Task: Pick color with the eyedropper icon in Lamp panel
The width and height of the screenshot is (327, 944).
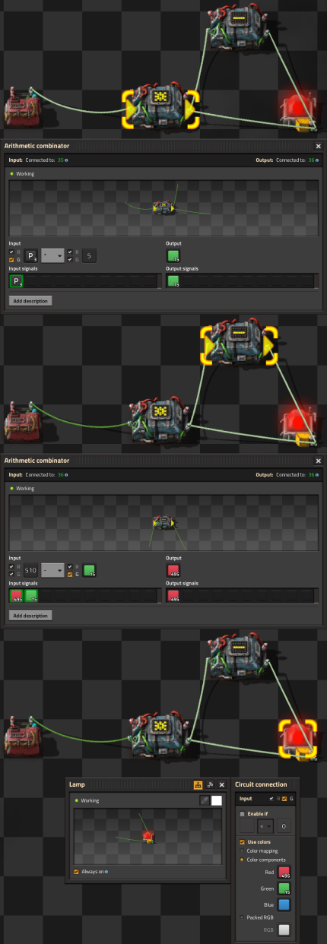Action: pos(205,800)
